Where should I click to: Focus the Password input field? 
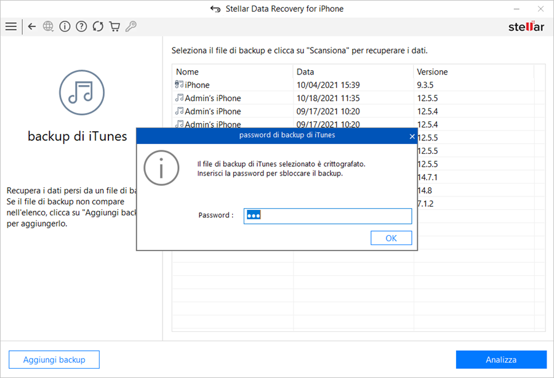click(x=327, y=216)
